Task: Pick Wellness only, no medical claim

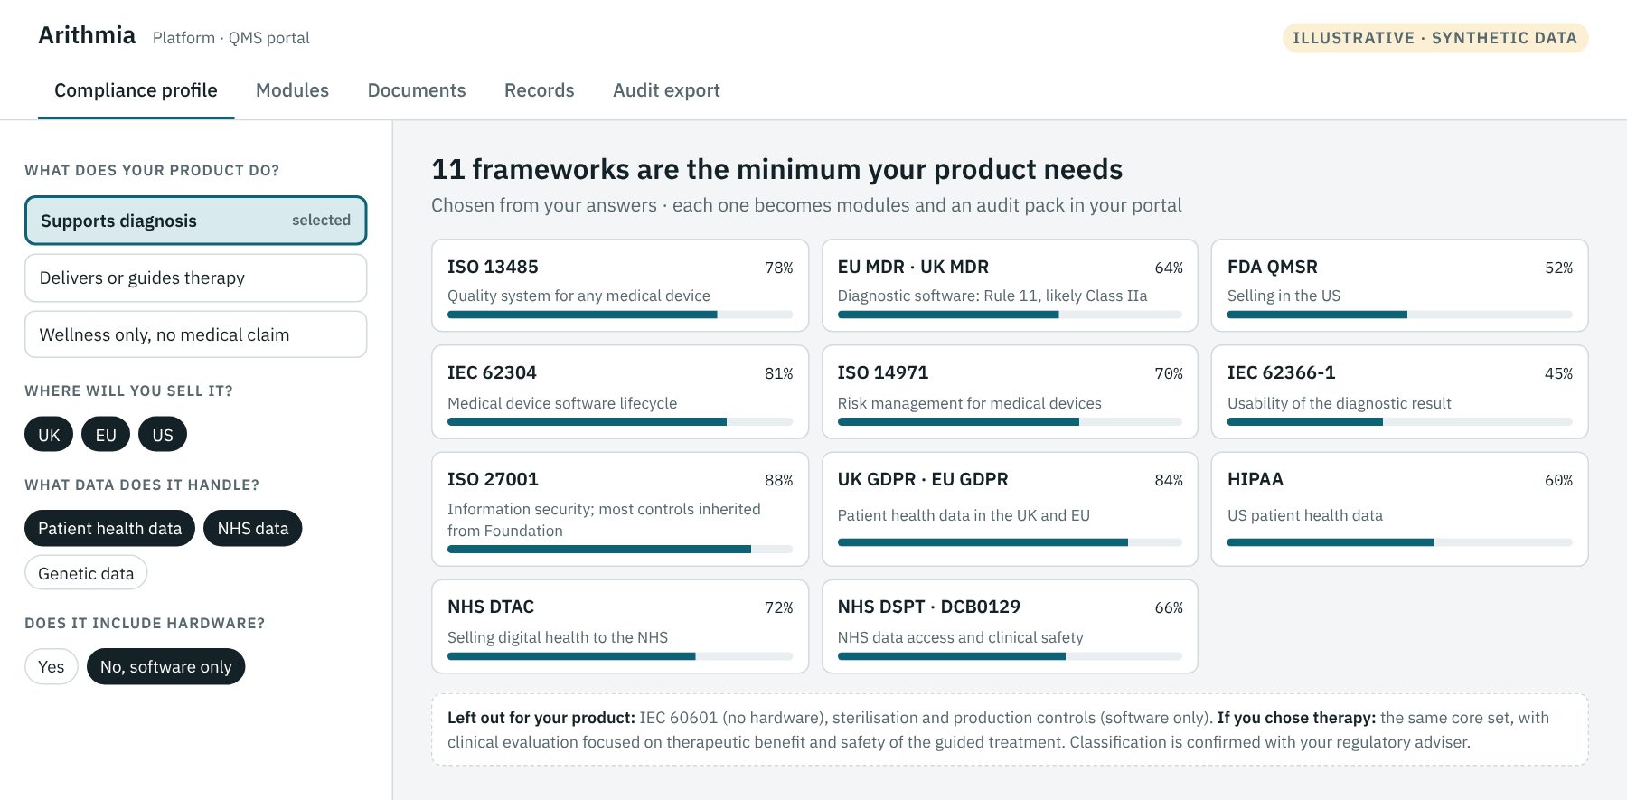Action: (195, 334)
